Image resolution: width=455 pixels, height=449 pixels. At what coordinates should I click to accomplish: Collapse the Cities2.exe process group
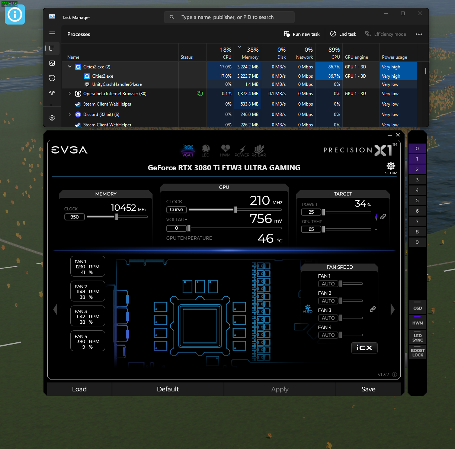(x=70, y=67)
